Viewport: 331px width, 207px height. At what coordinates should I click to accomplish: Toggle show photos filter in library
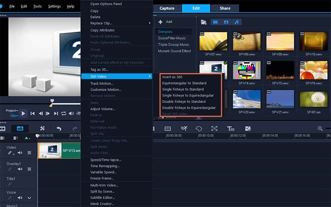(x=226, y=22)
